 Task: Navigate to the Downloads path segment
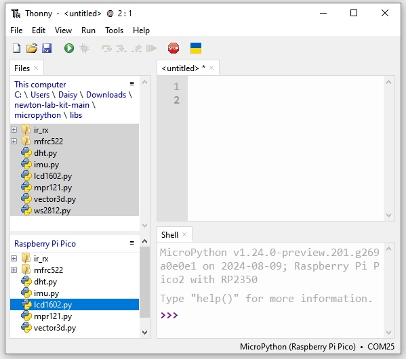pos(106,95)
